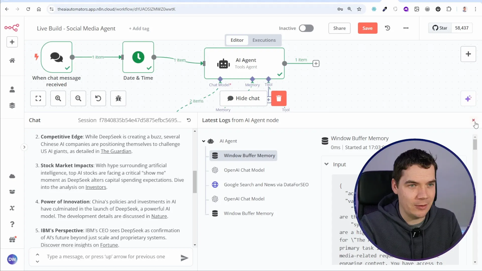This screenshot has width=482, height=271.
Task: Delete with the red trash button
Action: [279, 98]
